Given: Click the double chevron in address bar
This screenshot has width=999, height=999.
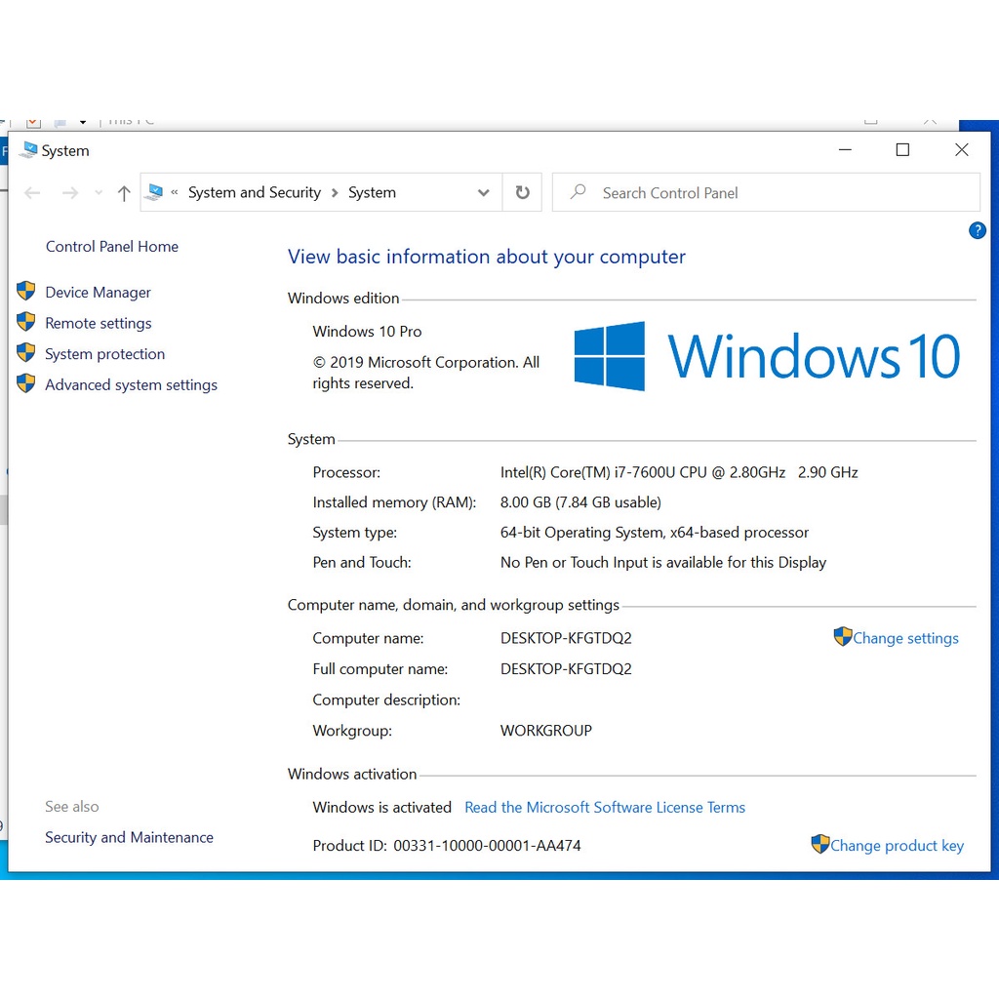Looking at the screenshot, I should [174, 192].
